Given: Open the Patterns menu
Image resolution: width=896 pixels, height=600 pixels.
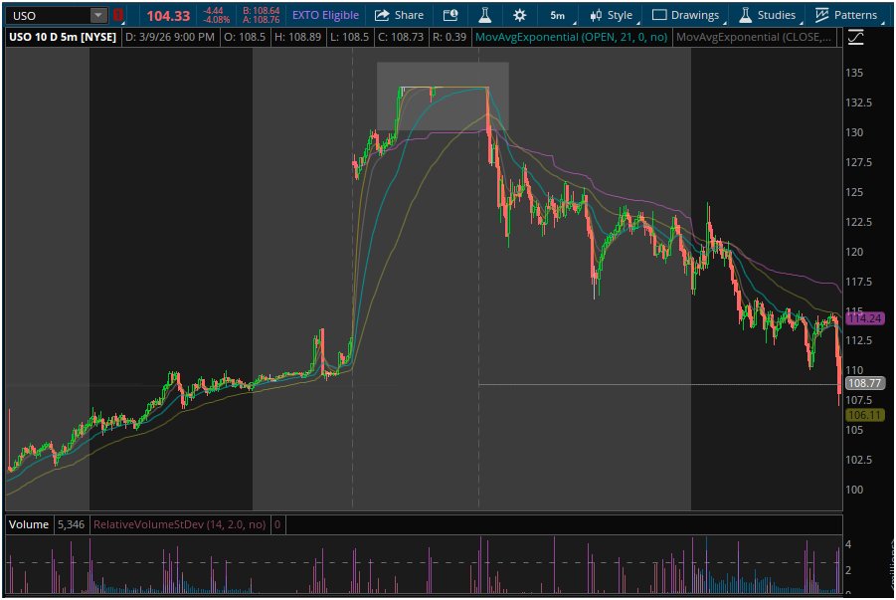Looking at the screenshot, I should coord(846,16).
